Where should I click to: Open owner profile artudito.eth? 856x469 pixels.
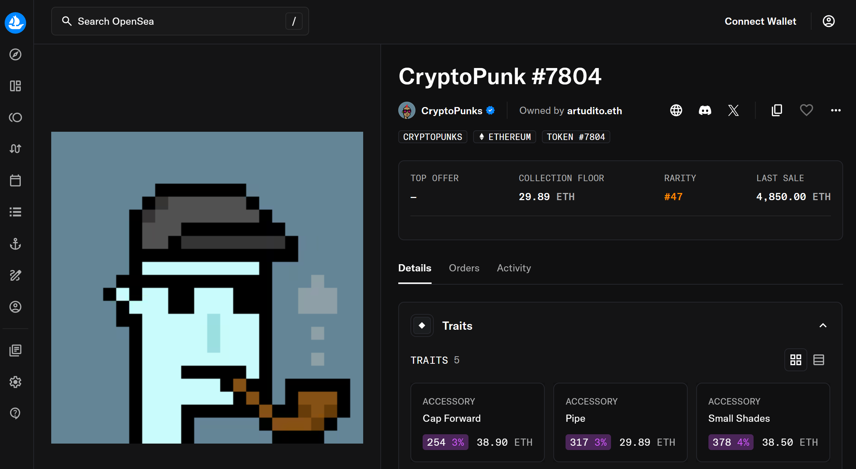tap(594, 110)
